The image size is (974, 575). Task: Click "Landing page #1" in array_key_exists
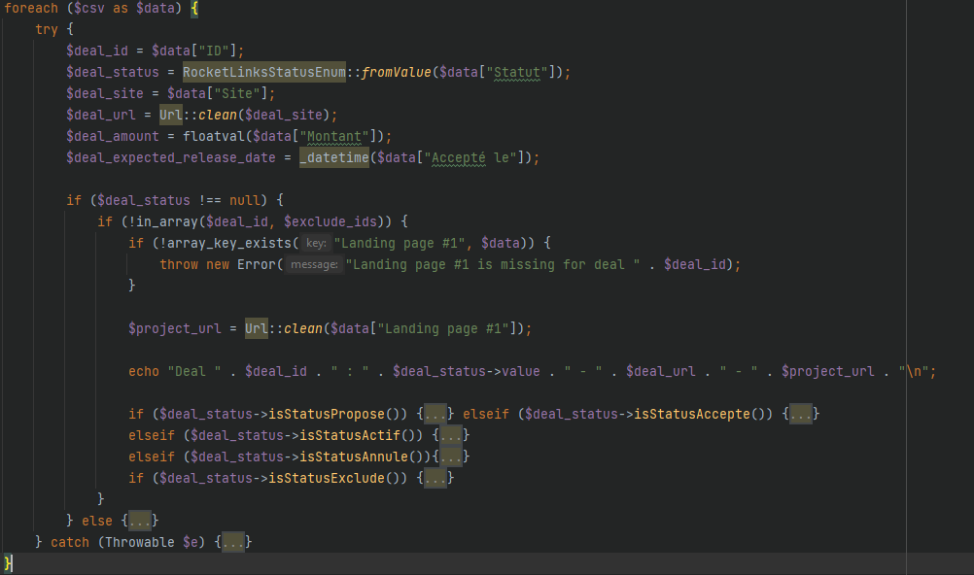(400, 243)
